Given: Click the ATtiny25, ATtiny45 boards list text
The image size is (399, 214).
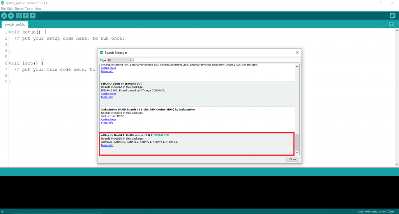Looking at the screenshot, I should (139, 142).
